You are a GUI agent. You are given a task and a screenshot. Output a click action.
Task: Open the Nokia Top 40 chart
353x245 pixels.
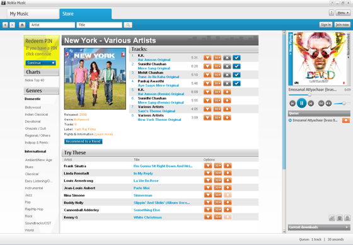(35, 81)
